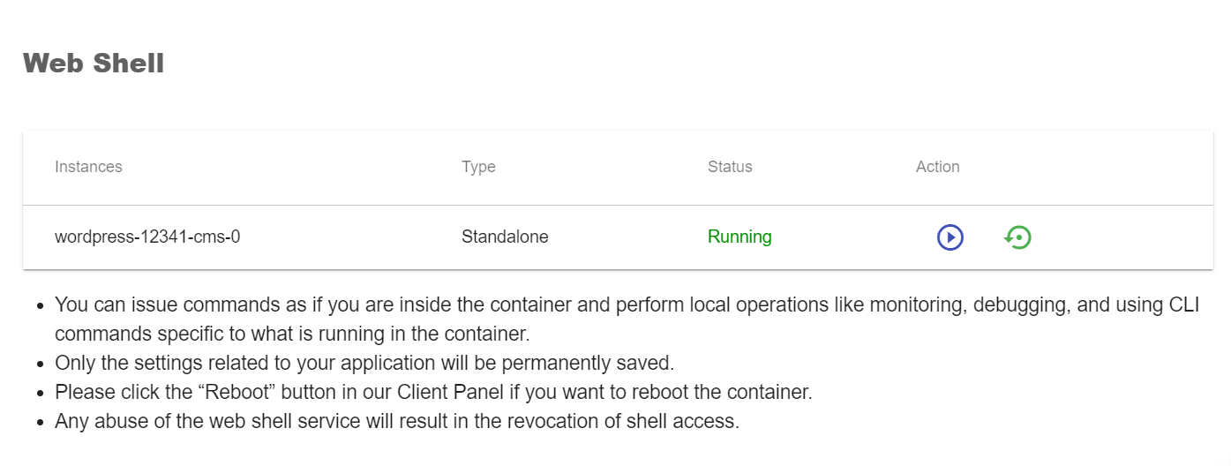
Task: Click the Status column header
Action: (x=730, y=167)
